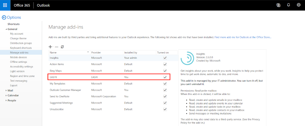This screenshot has height=126, width=305.
Task: Select the Suggested Meetings row
Action: 113,103
